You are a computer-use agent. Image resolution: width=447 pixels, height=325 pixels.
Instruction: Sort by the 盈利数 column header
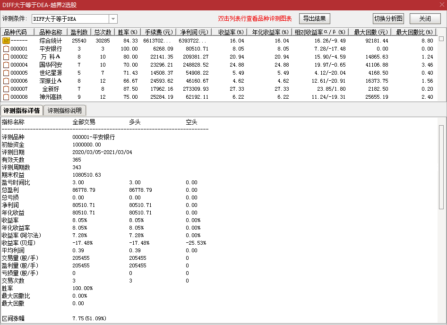click(x=79, y=32)
